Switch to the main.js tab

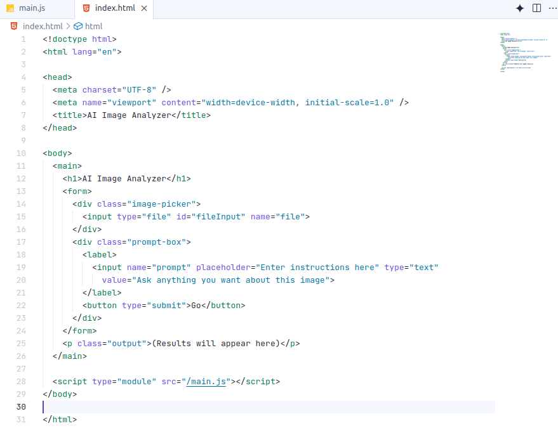coord(32,8)
